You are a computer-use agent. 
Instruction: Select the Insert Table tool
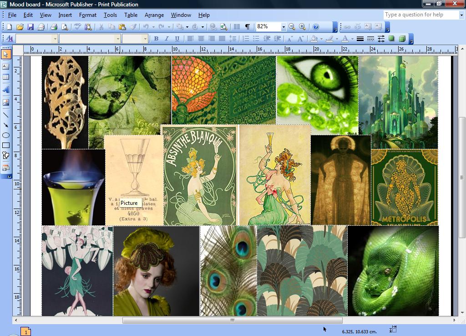point(5,77)
